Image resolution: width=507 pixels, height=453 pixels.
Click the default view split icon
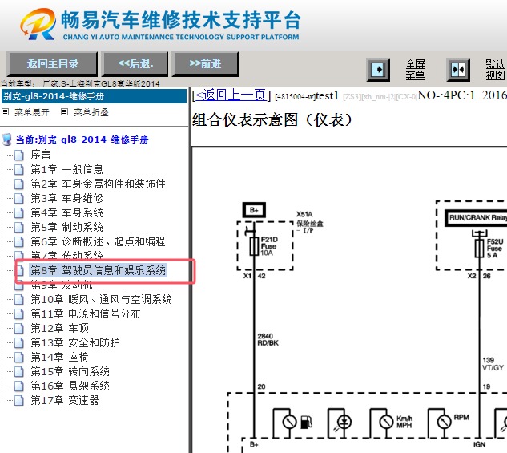(458, 70)
